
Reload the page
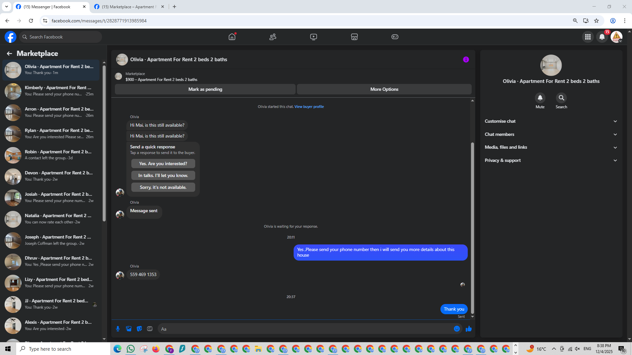point(31,21)
